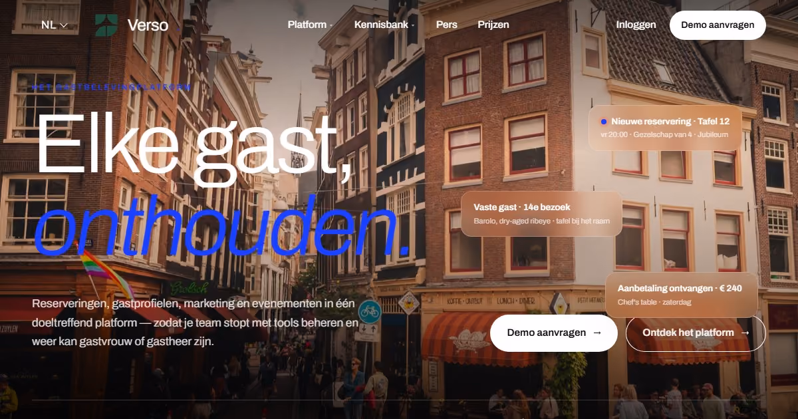Click the blue dot on Nieuwe reservering card

click(604, 122)
